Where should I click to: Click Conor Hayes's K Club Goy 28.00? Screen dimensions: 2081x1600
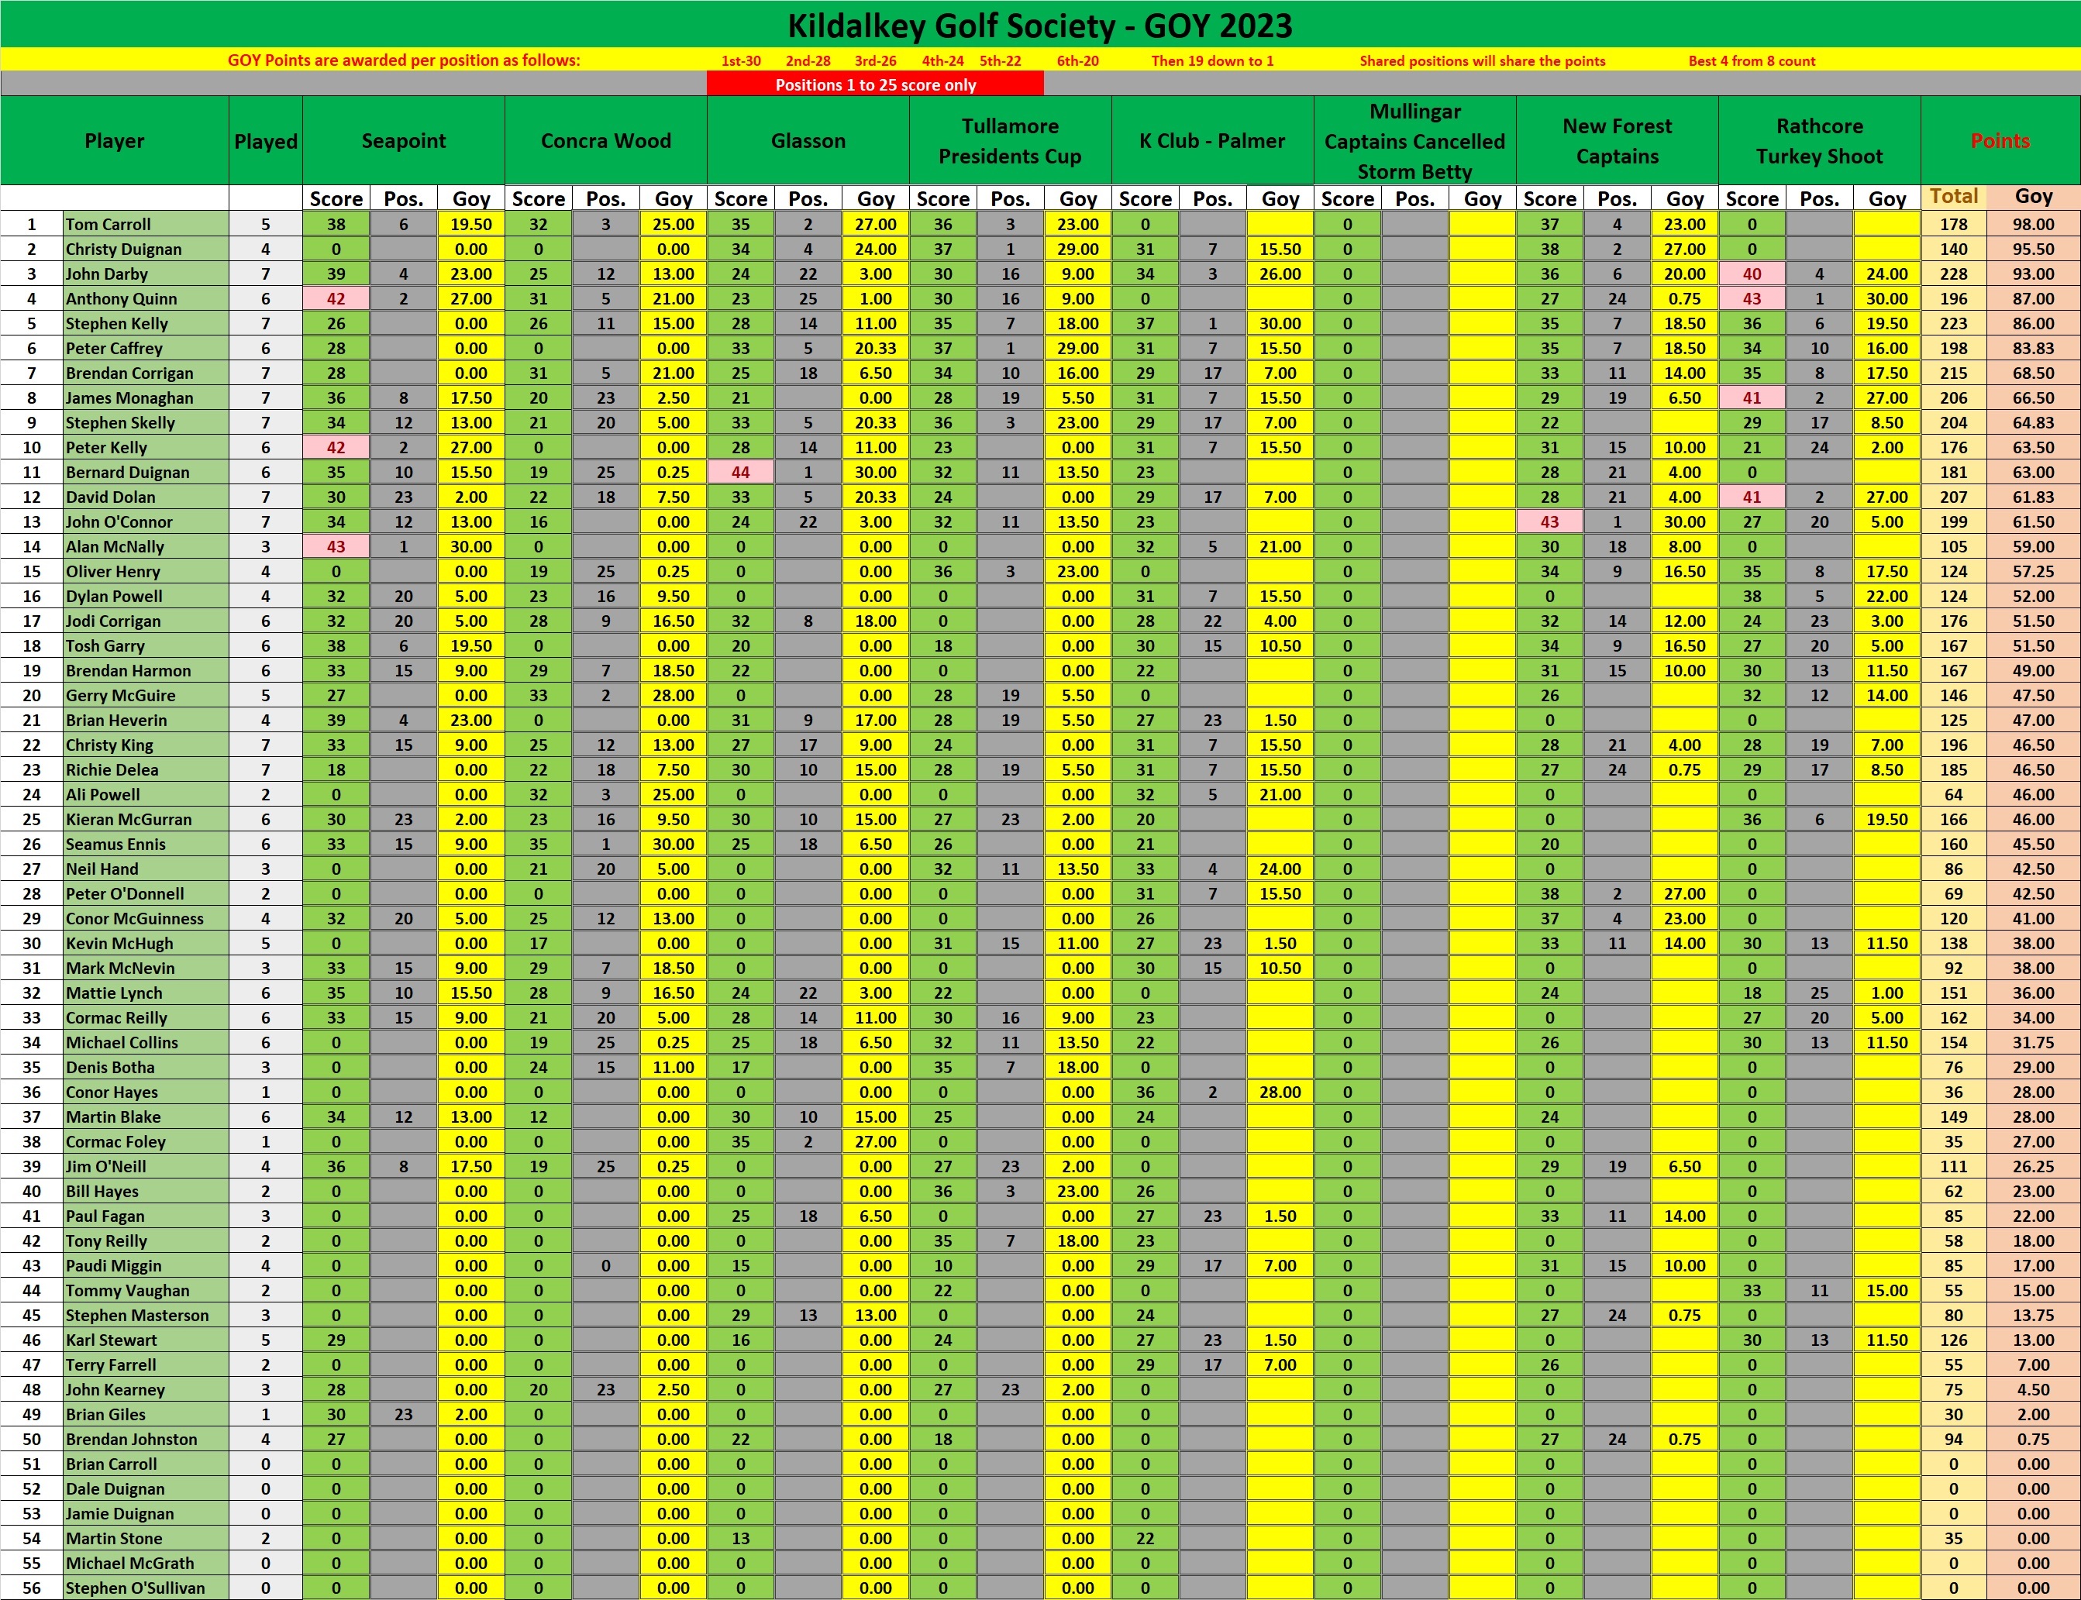pos(1280,1092)
